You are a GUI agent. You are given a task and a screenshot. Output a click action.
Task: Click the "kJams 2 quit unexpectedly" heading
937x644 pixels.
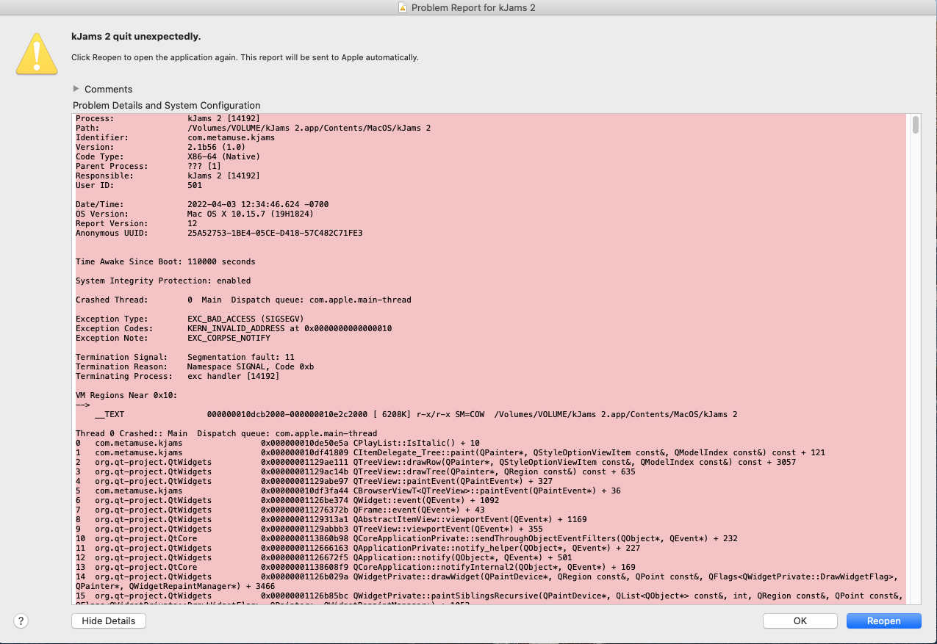(x=136, y=37)
